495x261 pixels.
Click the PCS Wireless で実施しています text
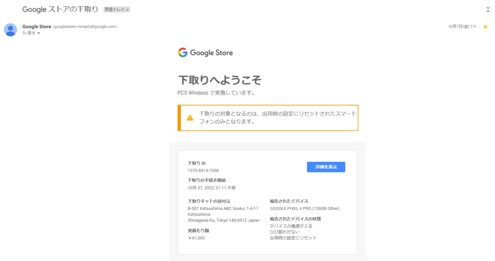click(216, 92)
